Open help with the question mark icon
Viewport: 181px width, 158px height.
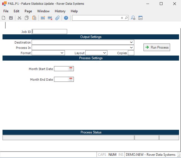(x=66, y=18)
